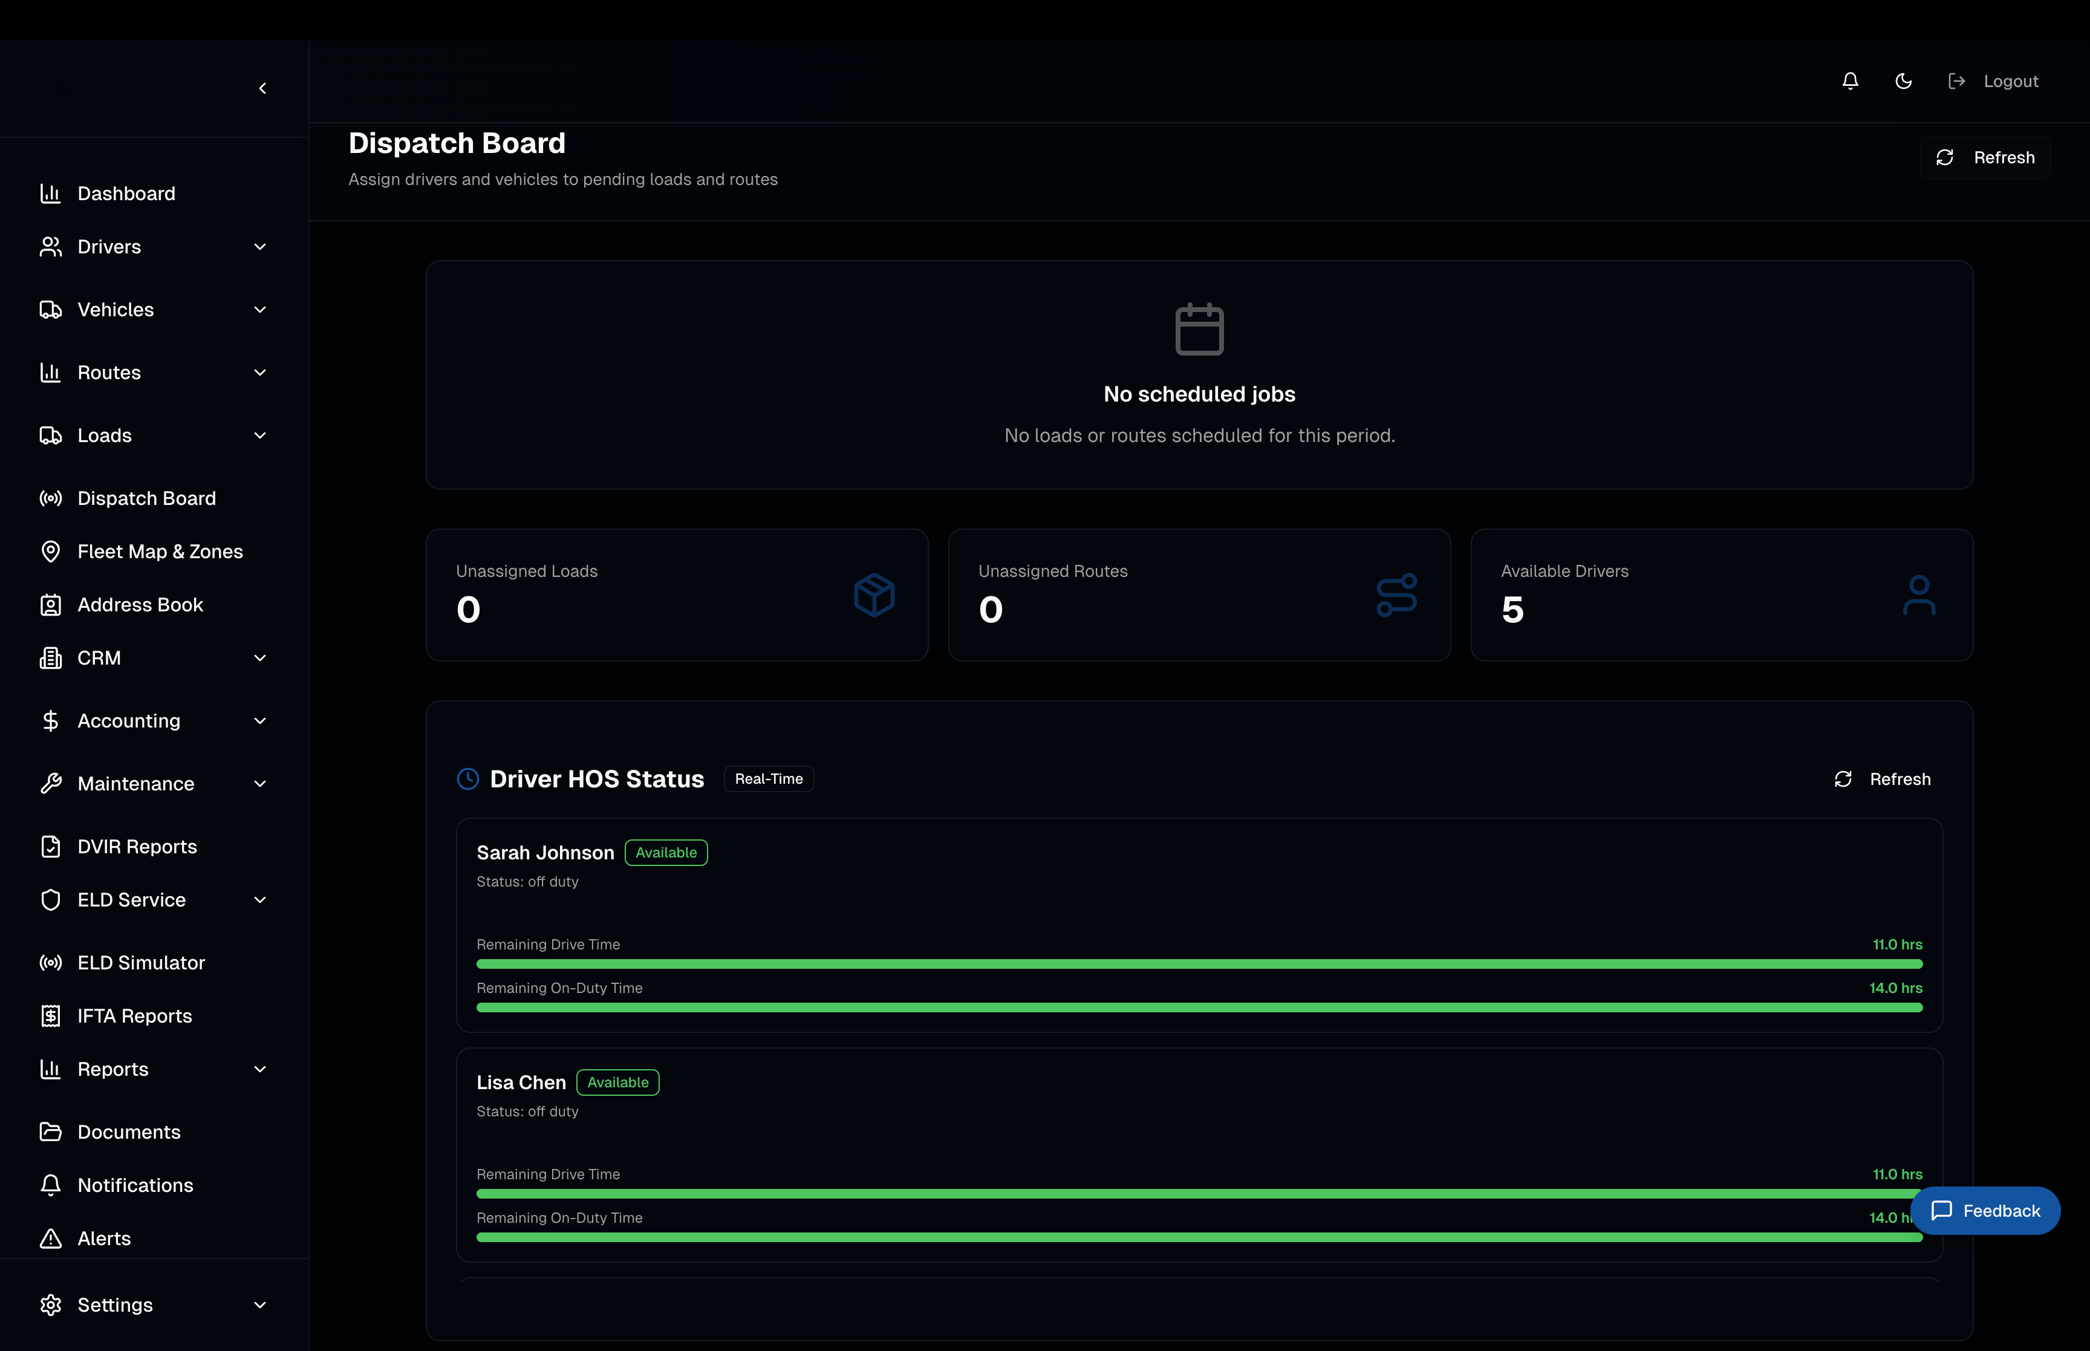The height and width of the screenshot is (1351, 2090).
Task: Click the Unassigned Loads box icon
Action: [873, 596]
